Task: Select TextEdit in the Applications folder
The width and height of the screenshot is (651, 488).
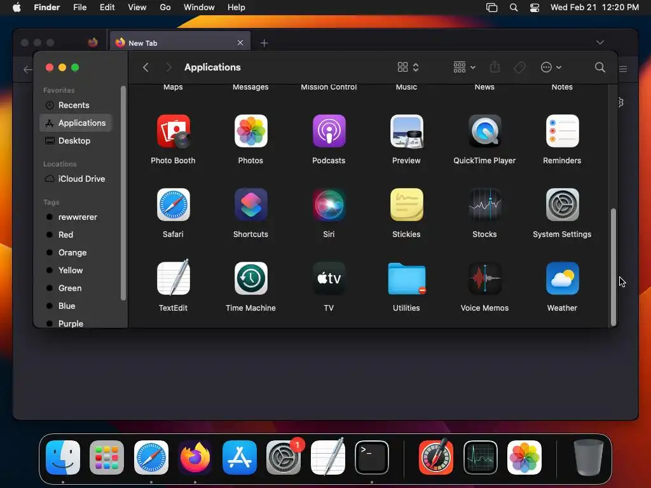Action: [x=173, y=278]
